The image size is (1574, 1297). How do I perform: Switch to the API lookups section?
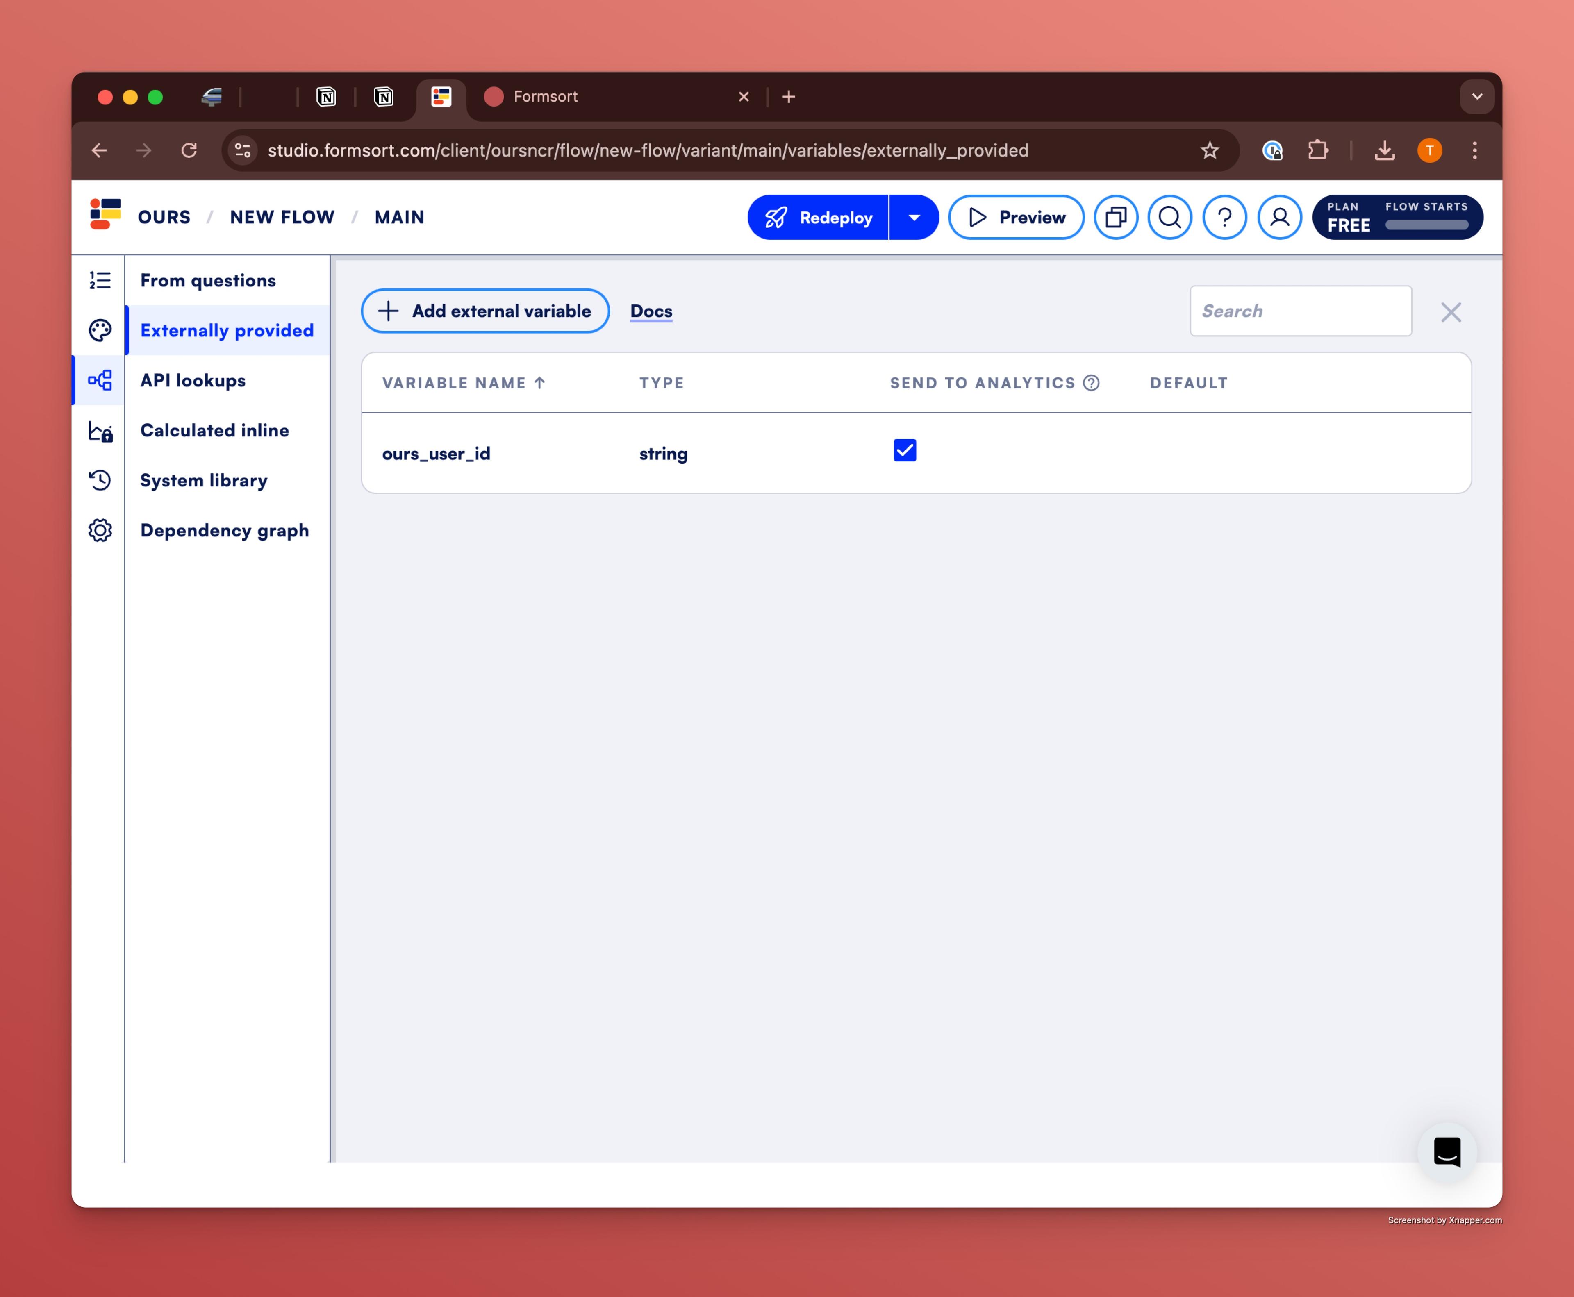tap(193, 380)
